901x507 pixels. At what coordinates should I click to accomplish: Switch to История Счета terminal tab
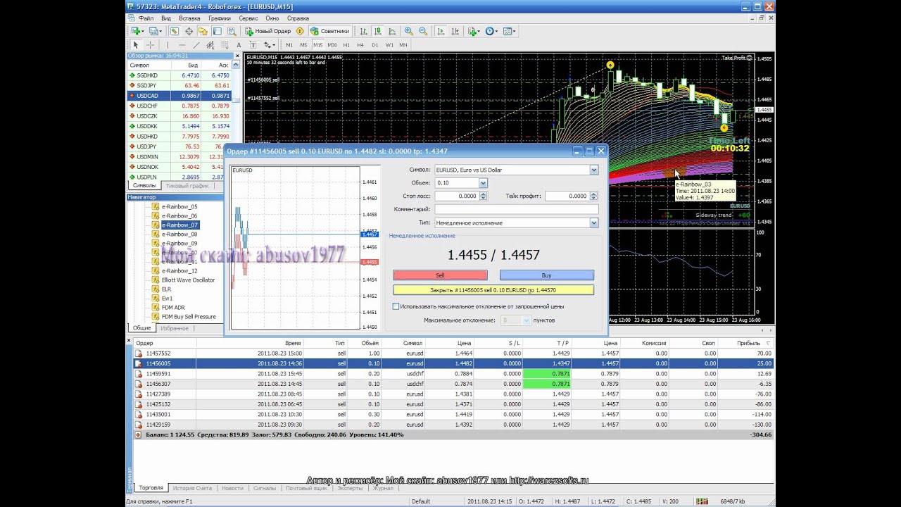coord(192,488)
